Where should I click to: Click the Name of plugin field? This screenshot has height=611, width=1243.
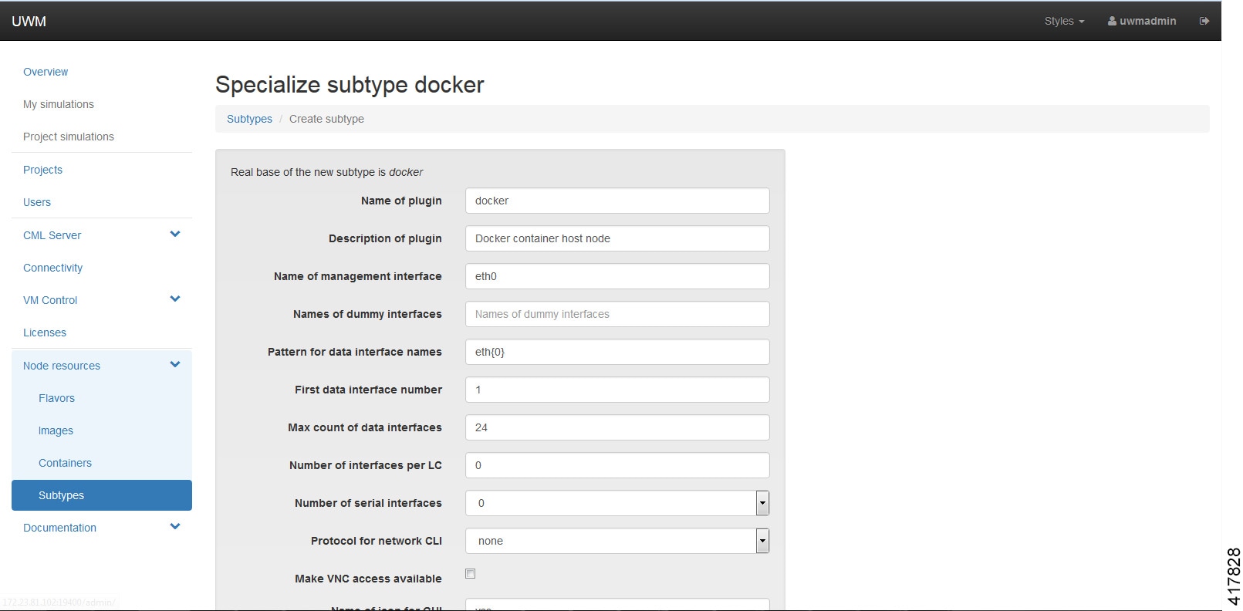pyautogui.click(x=617, y=201)
